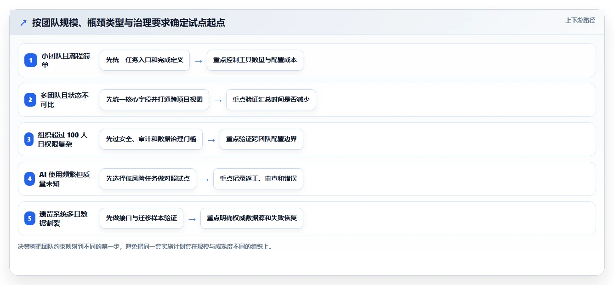Click the number 3 badge for 组织超过 100 人

click(29, 139)
